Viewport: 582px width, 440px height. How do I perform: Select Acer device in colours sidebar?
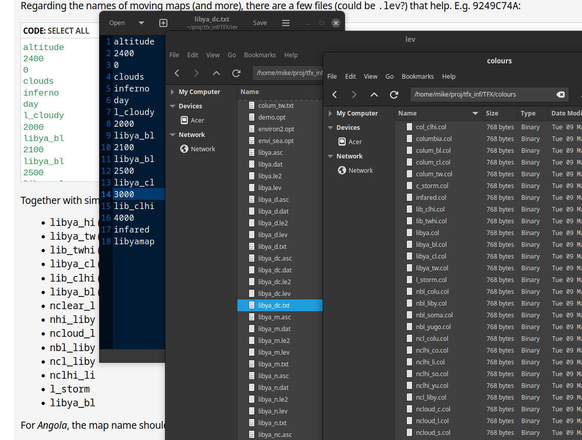coord(355,142)
